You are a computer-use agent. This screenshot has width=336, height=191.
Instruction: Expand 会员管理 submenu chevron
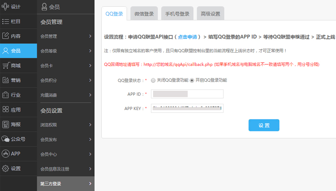[x=90, y=36]
